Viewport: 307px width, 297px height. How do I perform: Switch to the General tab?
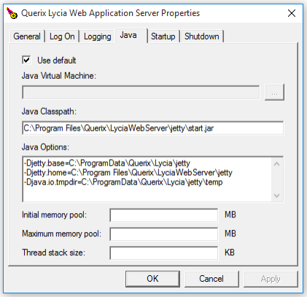27,36
